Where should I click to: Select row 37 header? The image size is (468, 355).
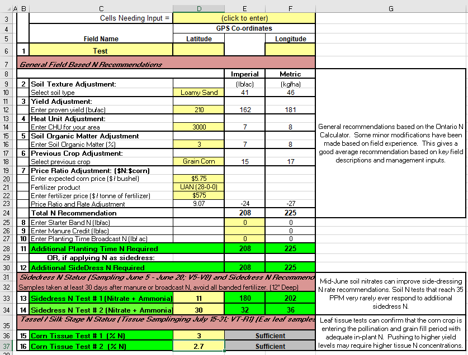pyautogui.click(x=7, y=347)
